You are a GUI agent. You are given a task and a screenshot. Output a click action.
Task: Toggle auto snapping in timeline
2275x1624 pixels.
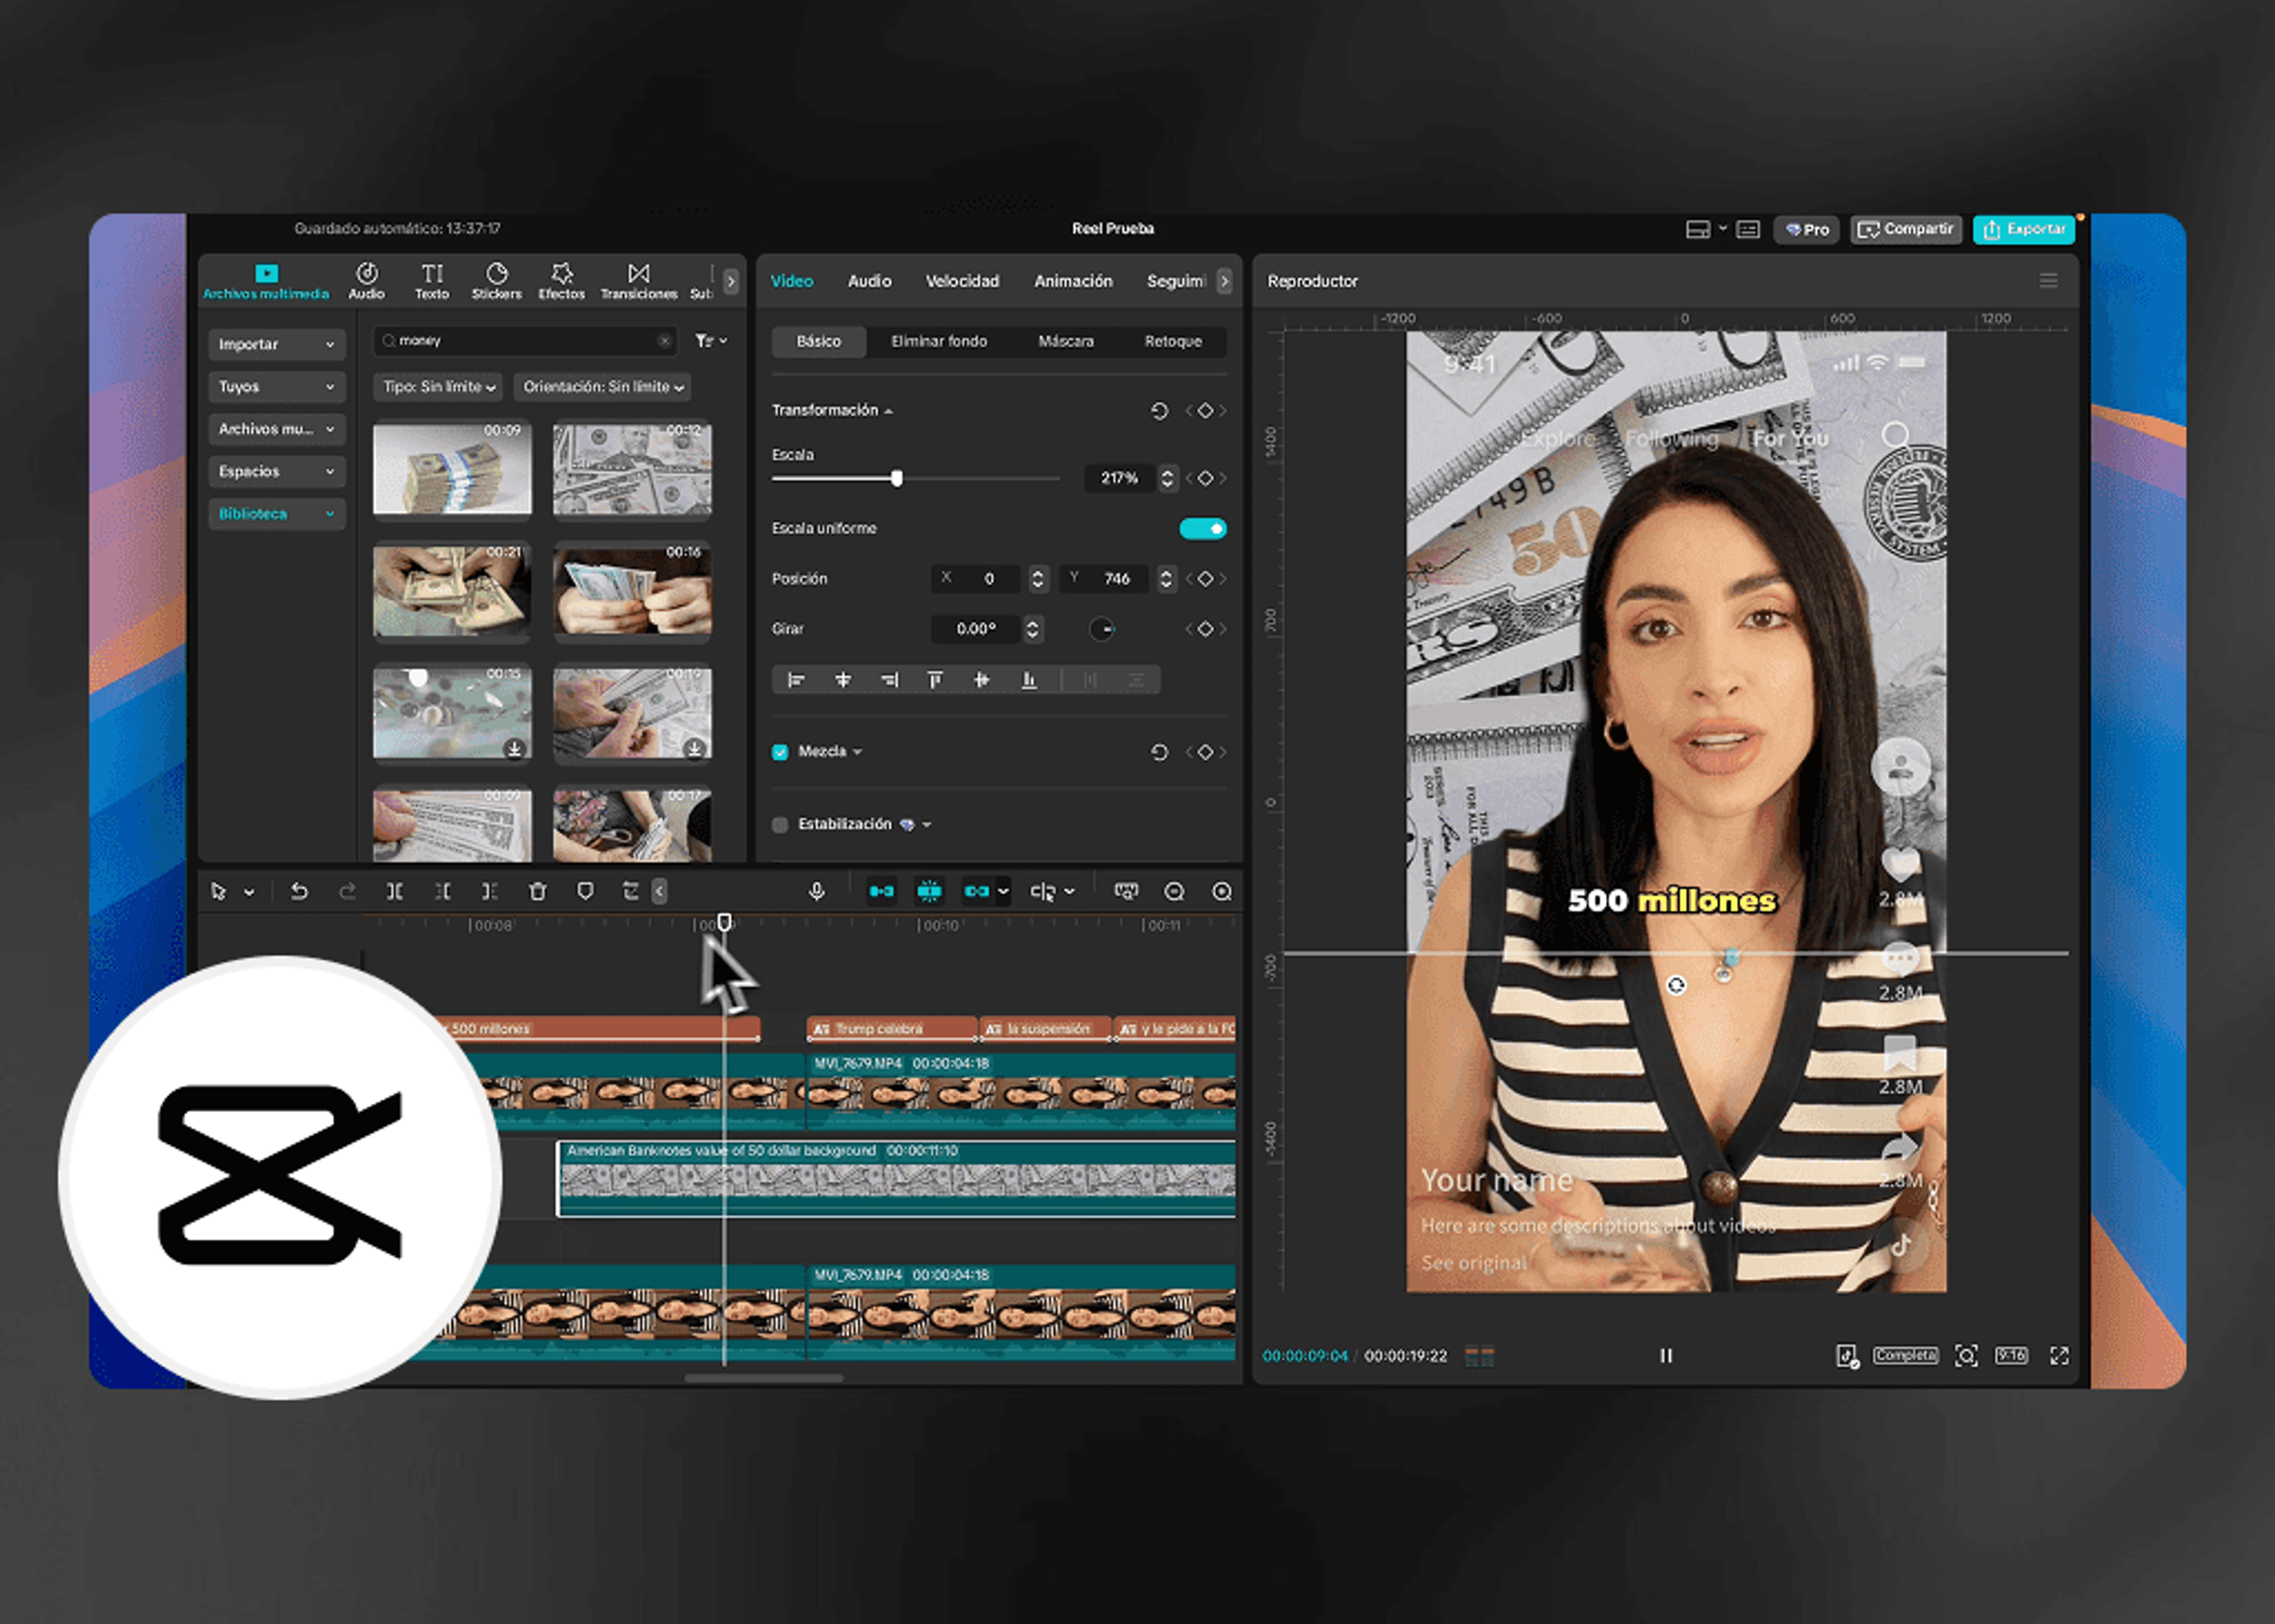click(x=929, y=891)
